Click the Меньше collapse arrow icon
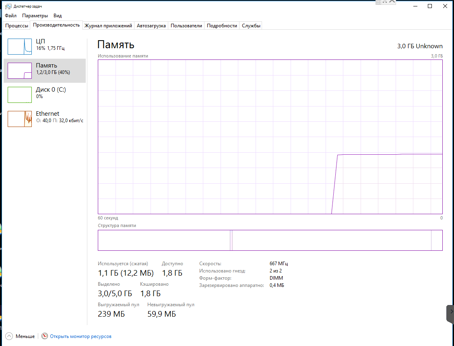Screen dimensions: 454x346 coord(9,336)
